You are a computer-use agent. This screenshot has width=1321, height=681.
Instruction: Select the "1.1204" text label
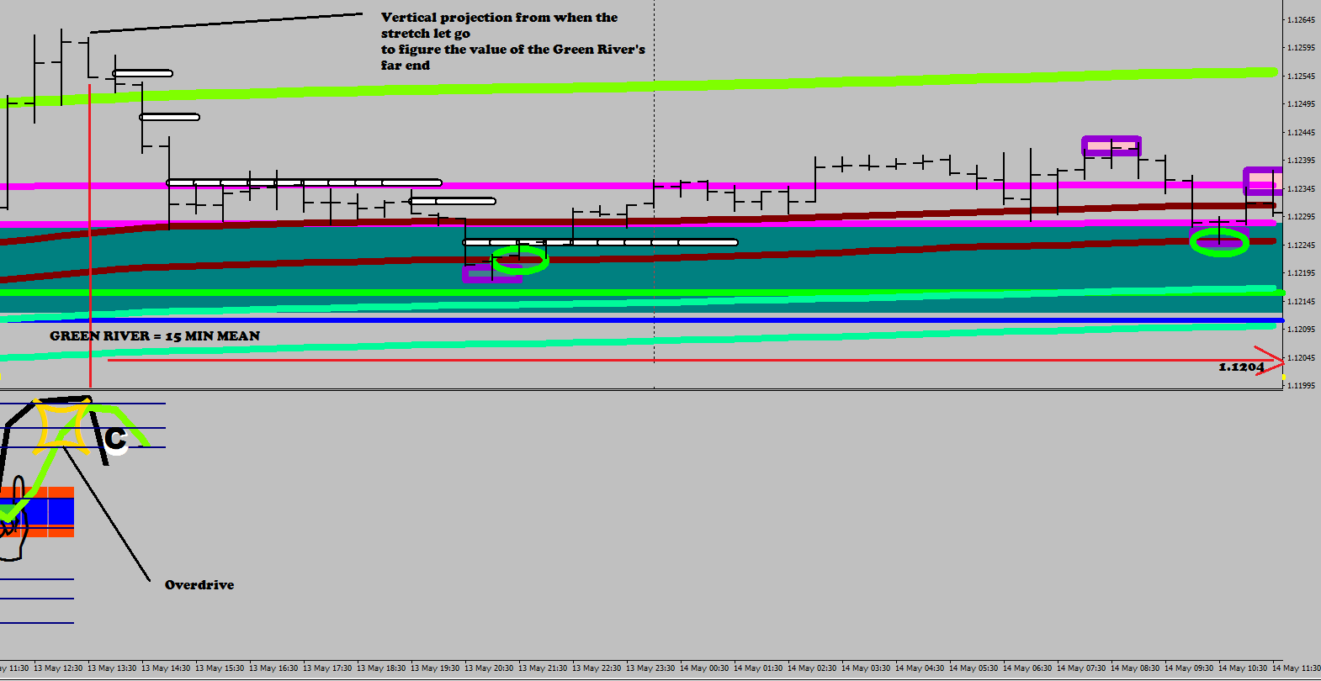tap(1240, 367)
